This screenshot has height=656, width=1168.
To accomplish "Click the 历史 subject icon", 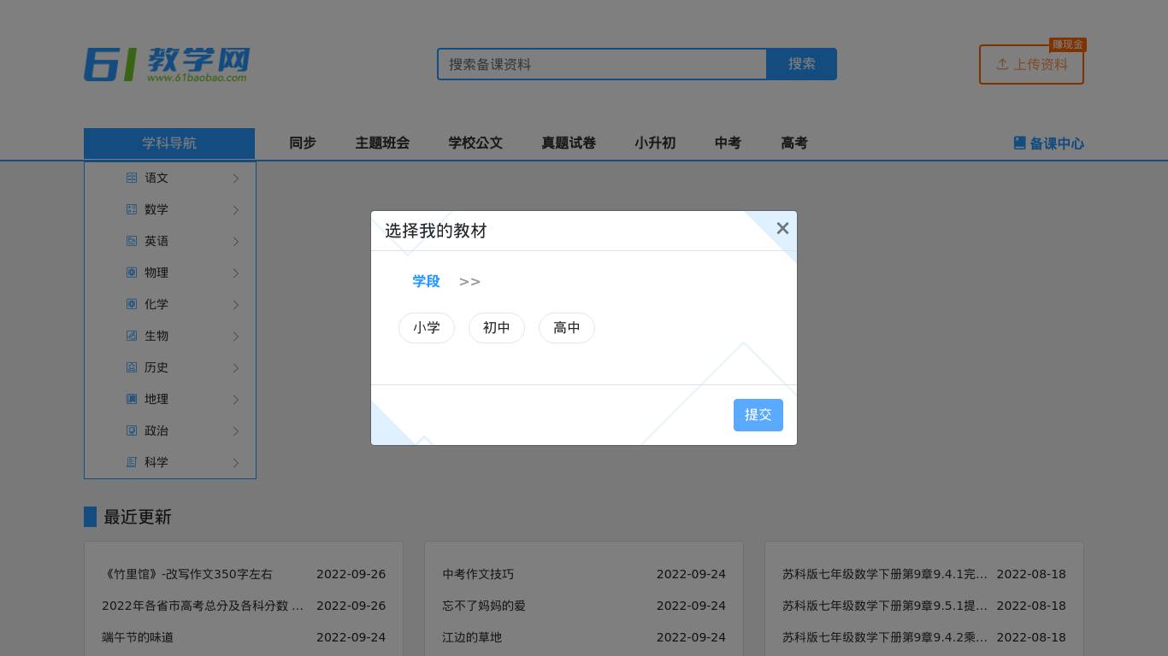I will click(132, 367).
